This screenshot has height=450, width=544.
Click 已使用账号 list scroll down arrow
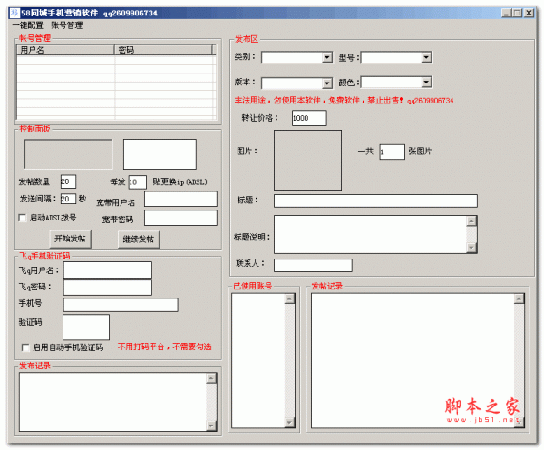(x=289, y=422)
